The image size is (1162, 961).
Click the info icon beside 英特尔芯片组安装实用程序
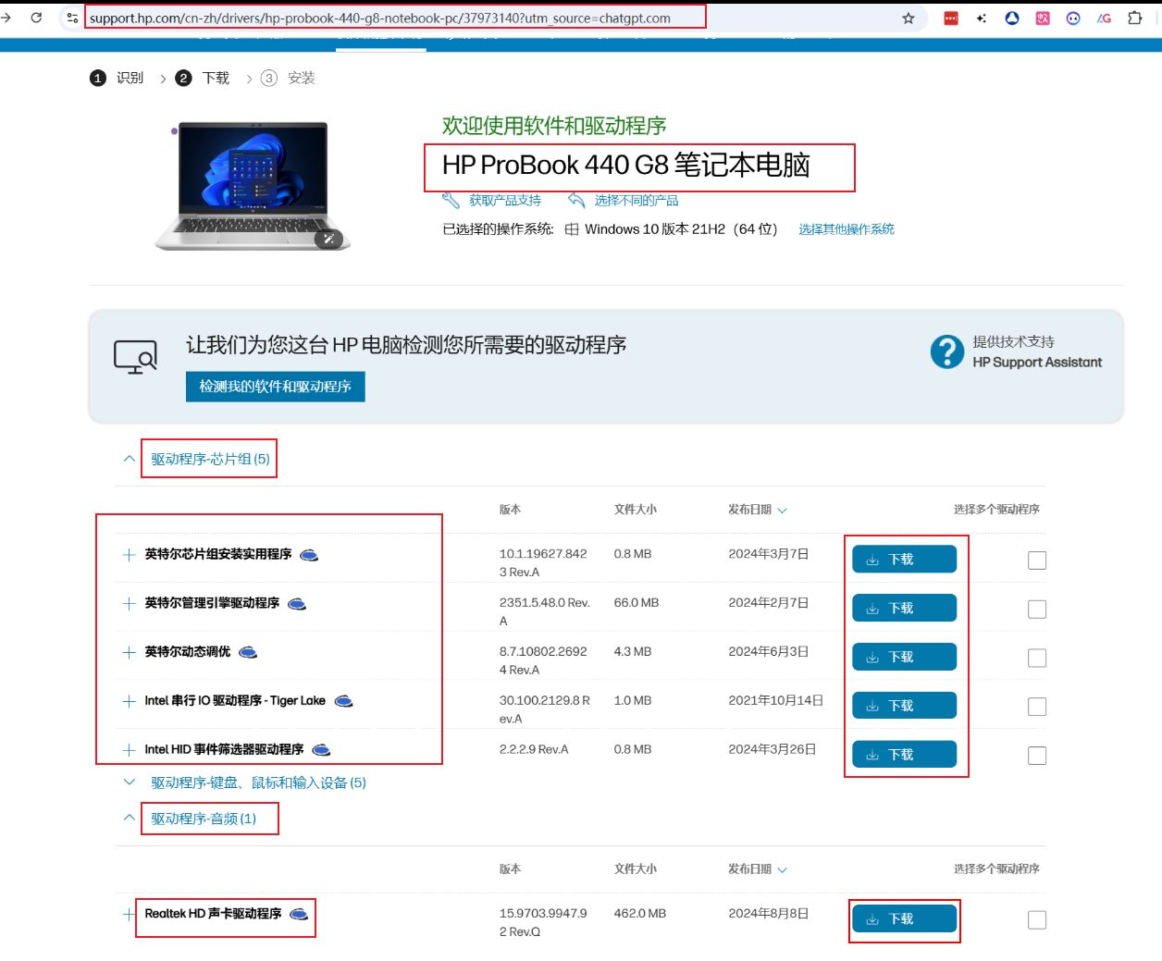click(309, 555)
